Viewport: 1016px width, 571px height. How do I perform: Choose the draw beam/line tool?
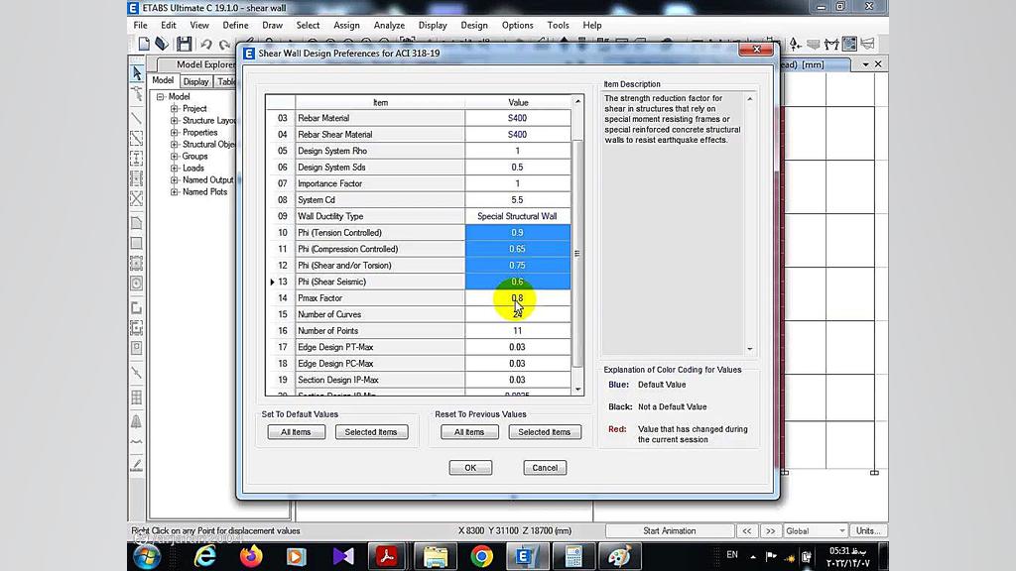click(x=137, y=118)
